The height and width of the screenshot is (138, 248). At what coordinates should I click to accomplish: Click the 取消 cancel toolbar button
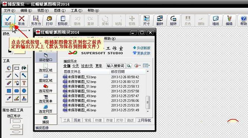(21, 20)
